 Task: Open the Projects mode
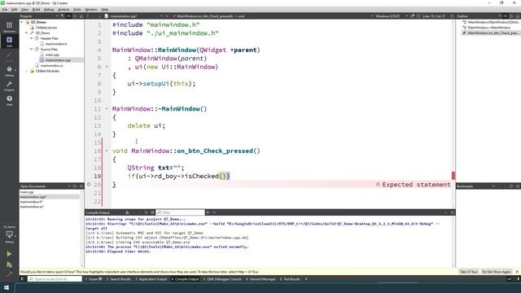pyautogui.click(x=9, y=85)
